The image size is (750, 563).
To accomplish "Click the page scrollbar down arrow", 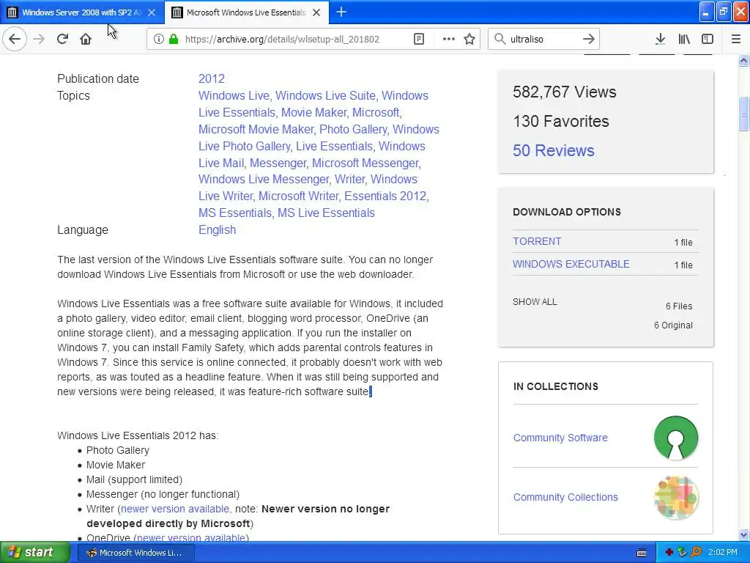I will pyautogui.click(x=743, y=534).
